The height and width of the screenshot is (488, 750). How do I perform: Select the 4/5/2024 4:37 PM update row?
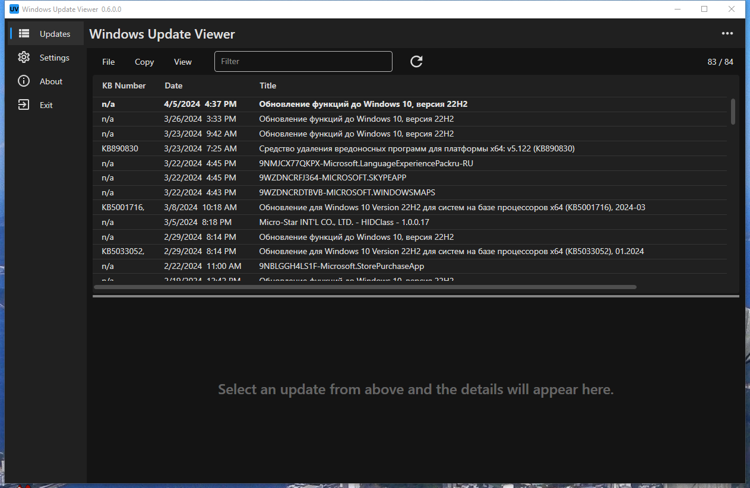point(410,104)
